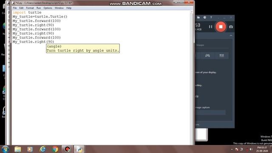272x153 pixels.
Task: Click the Bandicam Image capture label
Action: 202,108
